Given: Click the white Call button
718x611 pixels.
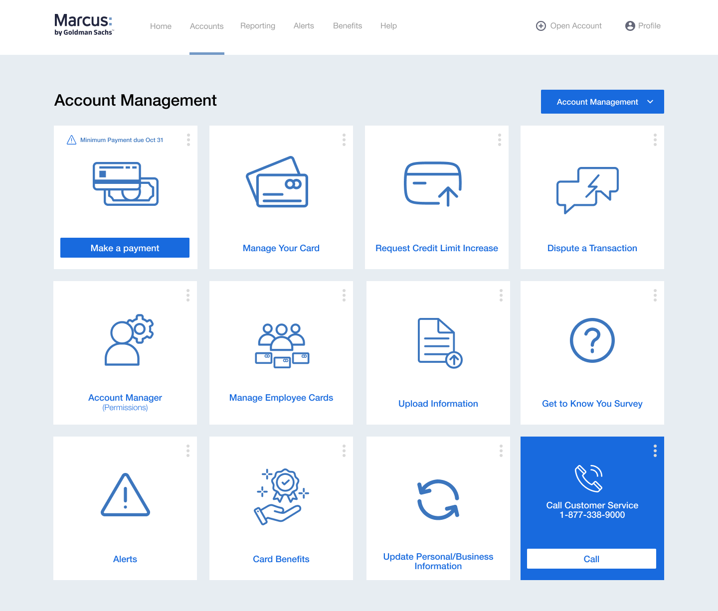Looking at the screenshot, I should click(591, 559).
